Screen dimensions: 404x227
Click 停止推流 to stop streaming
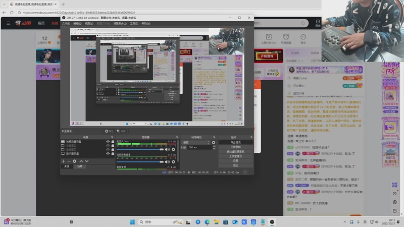point(235,142)
